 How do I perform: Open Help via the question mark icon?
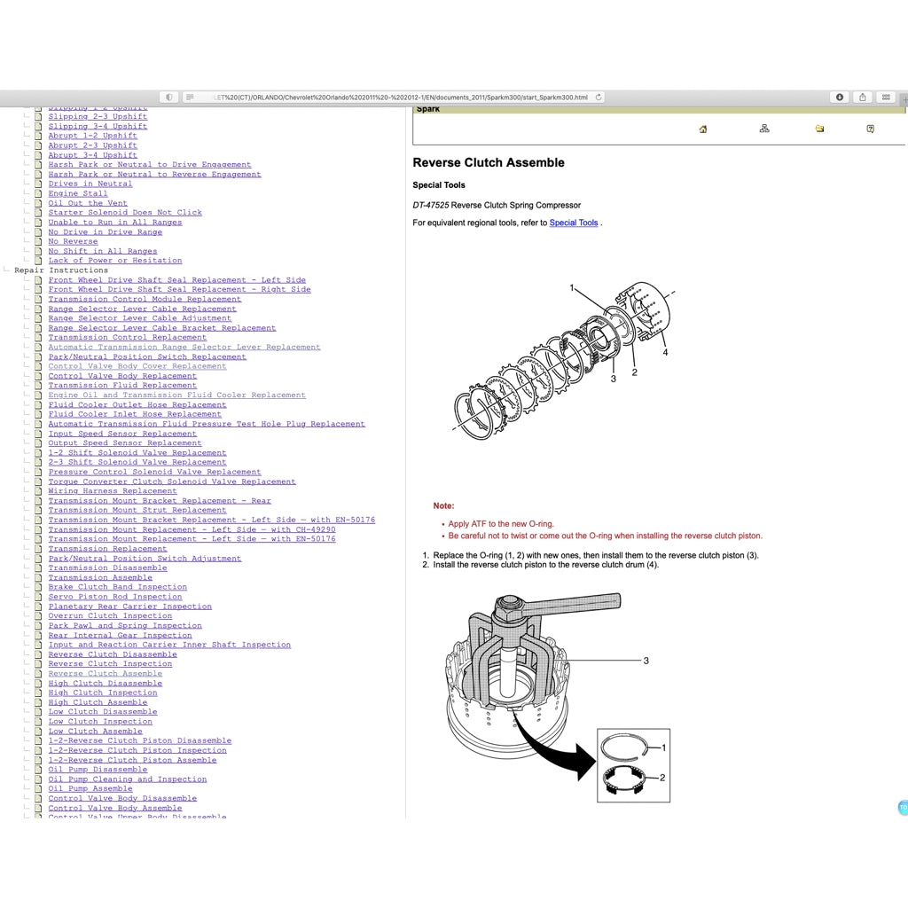(871, 129)
